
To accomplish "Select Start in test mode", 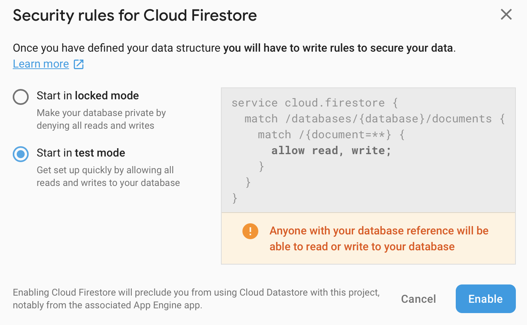I will (81, 153).
